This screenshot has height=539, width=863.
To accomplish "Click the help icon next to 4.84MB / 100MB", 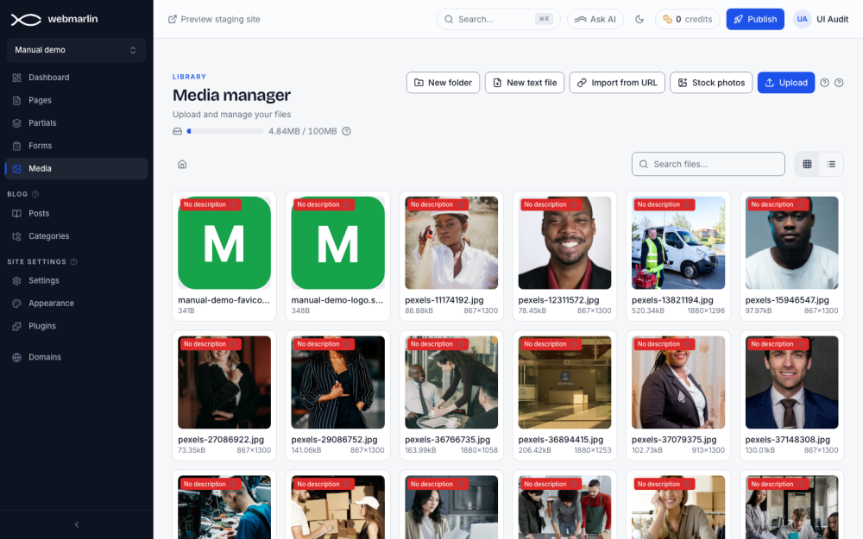I will [x=346, y=131].
